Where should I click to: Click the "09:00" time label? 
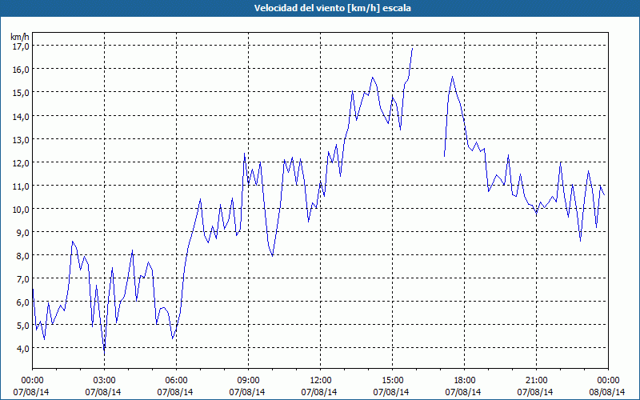(x=248, y=381)
